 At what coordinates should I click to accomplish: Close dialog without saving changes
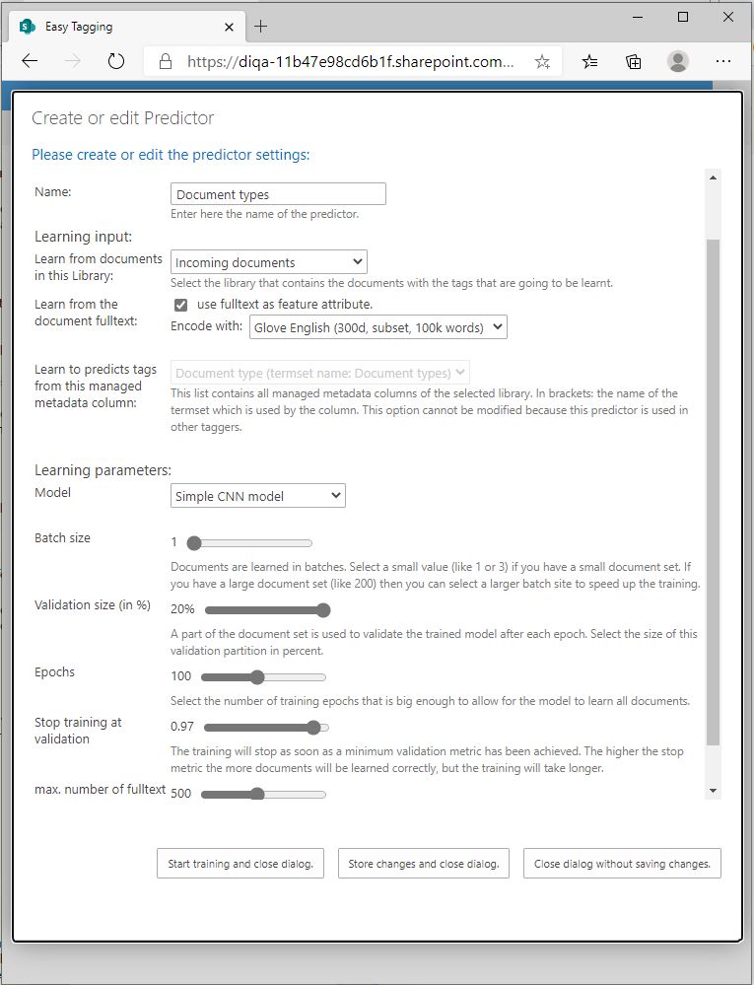click(x=622, y=864)
